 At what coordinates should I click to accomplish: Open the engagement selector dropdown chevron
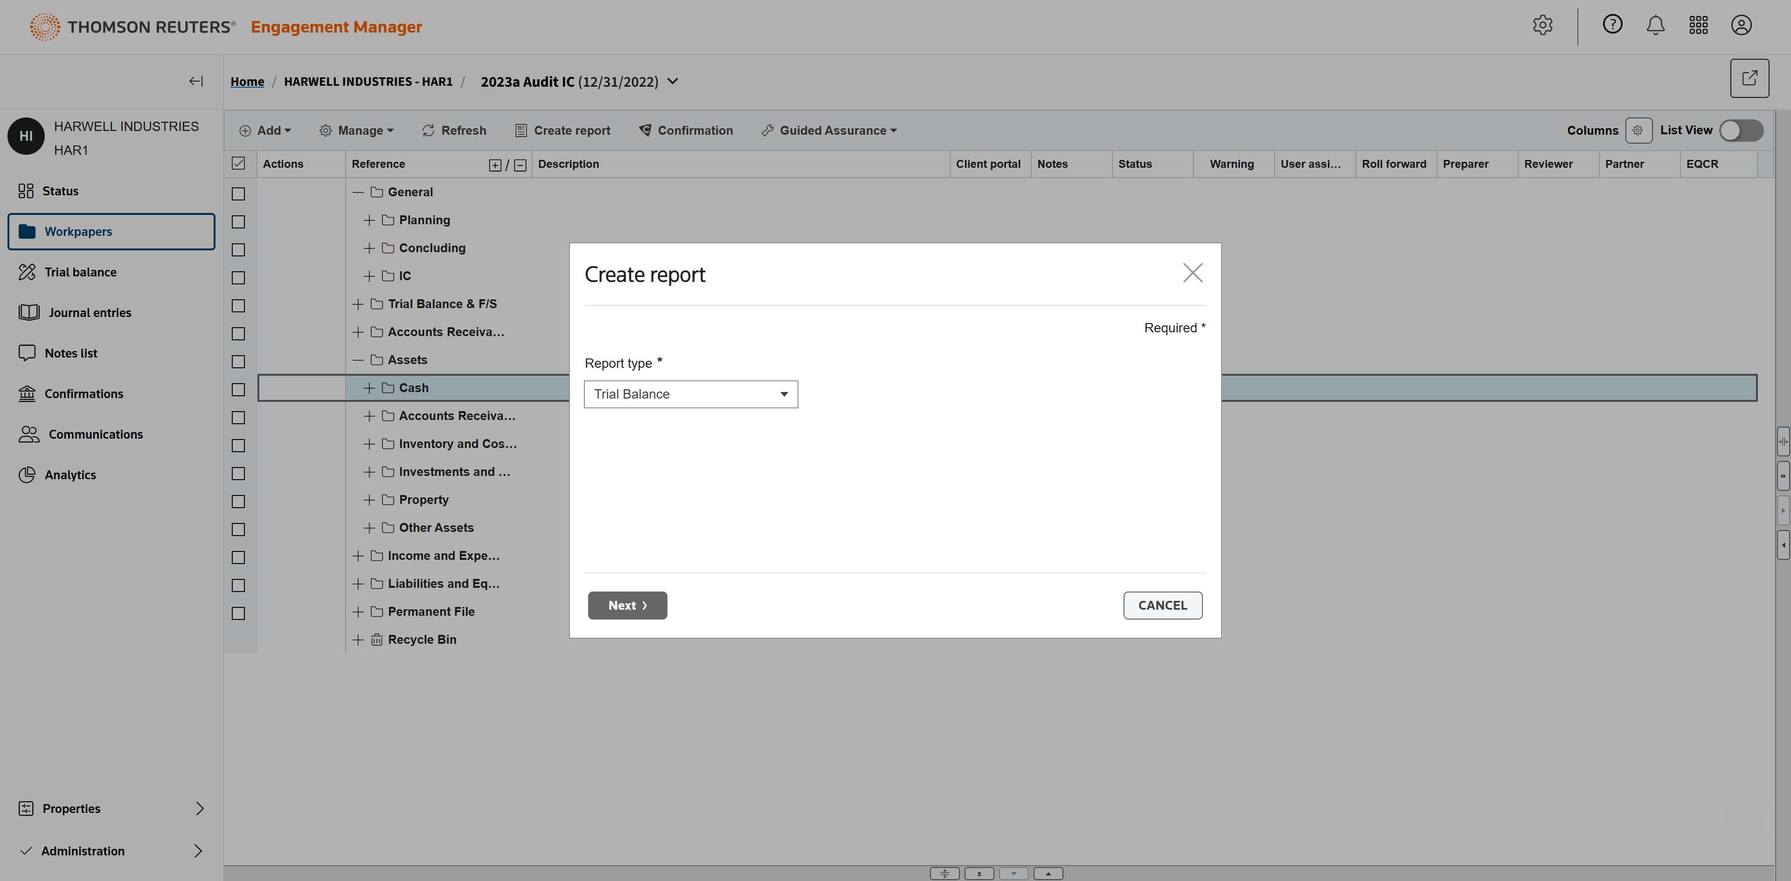672,81
